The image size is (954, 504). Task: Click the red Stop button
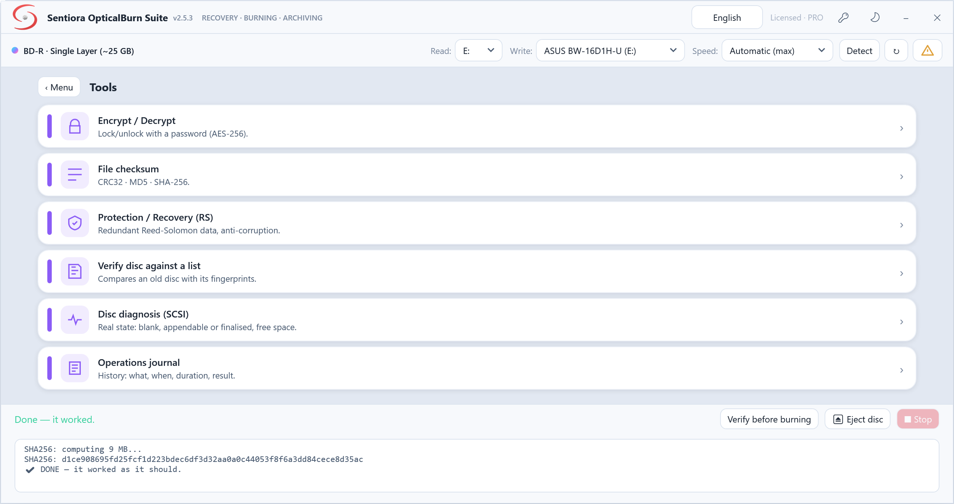point(918,419)
